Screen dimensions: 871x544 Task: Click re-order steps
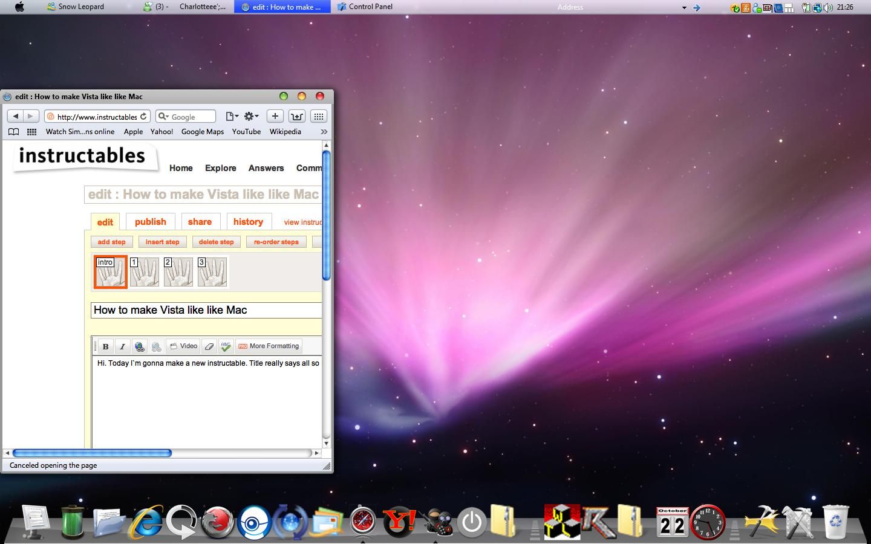click(x=276, y=242)
